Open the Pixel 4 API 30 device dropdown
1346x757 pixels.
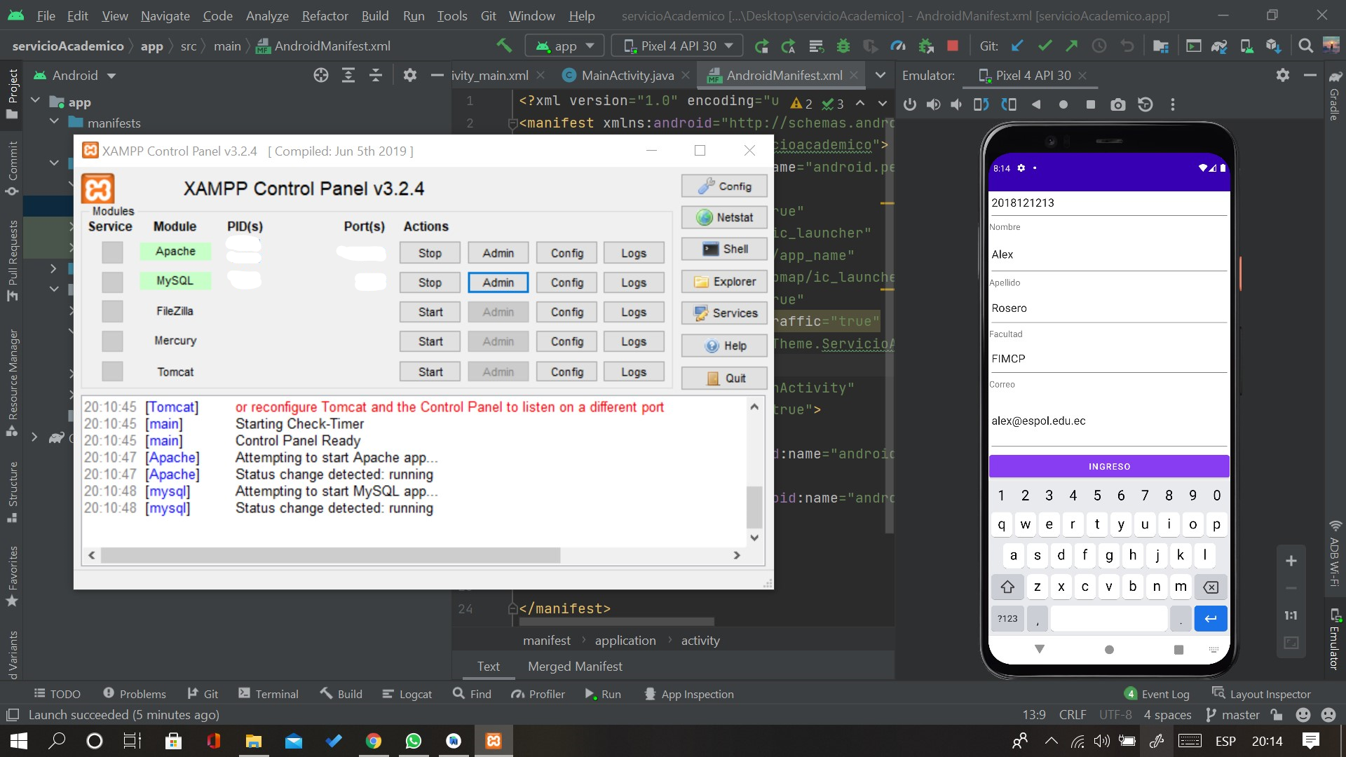pos(678,46)
